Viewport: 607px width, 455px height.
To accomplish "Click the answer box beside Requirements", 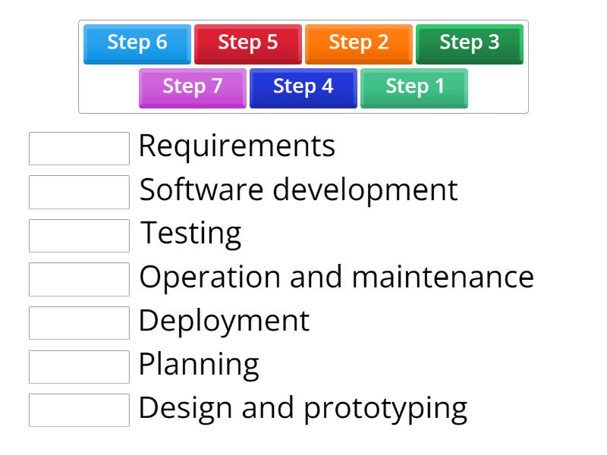I will pos(79,149).
